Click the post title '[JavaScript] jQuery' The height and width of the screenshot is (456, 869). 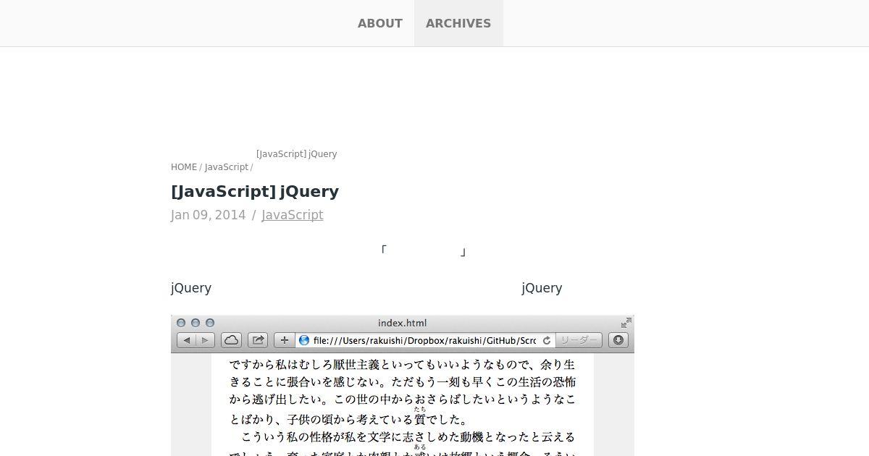point(255,191)
